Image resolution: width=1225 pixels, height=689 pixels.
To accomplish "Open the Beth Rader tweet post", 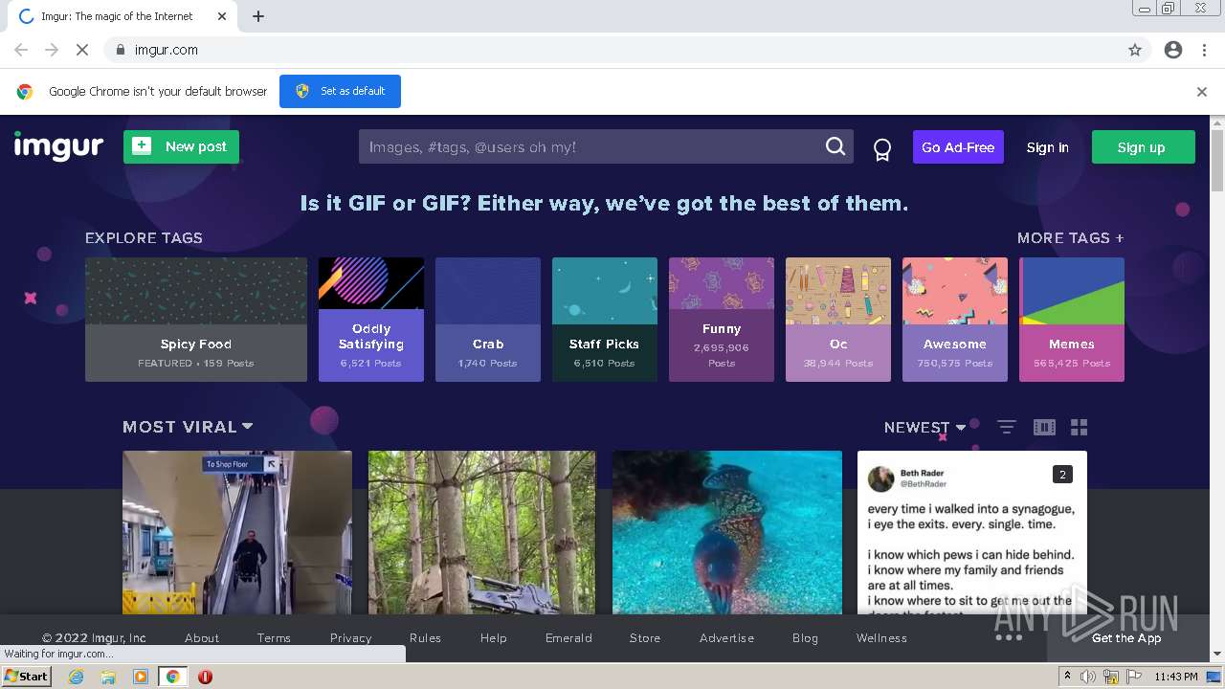I will [972, 532].
